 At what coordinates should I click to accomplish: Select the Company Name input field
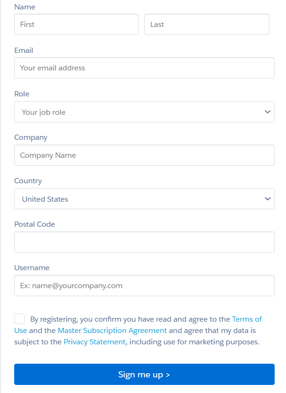[144, 155]
